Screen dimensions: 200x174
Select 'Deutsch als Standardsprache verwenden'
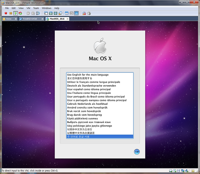(100, 85)
